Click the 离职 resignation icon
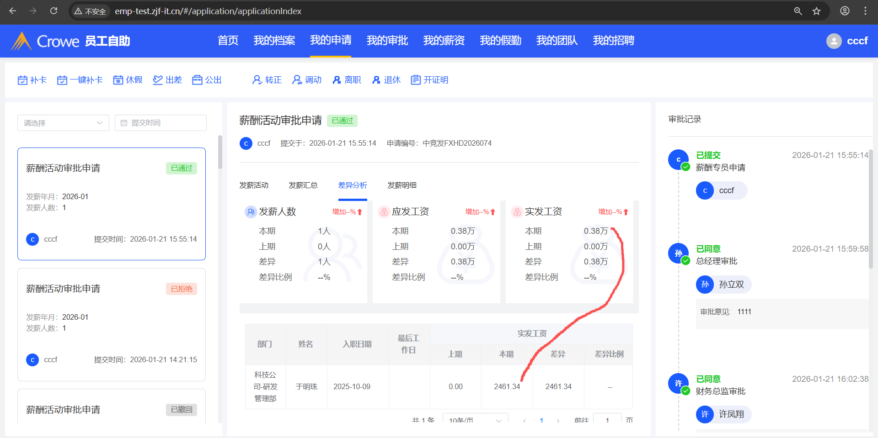This screenshot has width=878, height=438. tap(337, 80)
